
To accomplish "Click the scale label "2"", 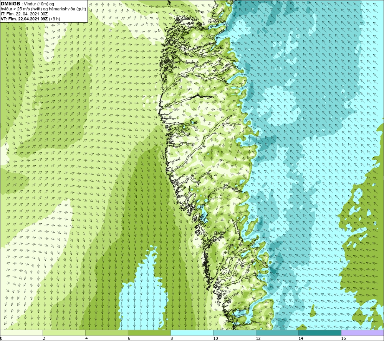I will pos(44,339).
